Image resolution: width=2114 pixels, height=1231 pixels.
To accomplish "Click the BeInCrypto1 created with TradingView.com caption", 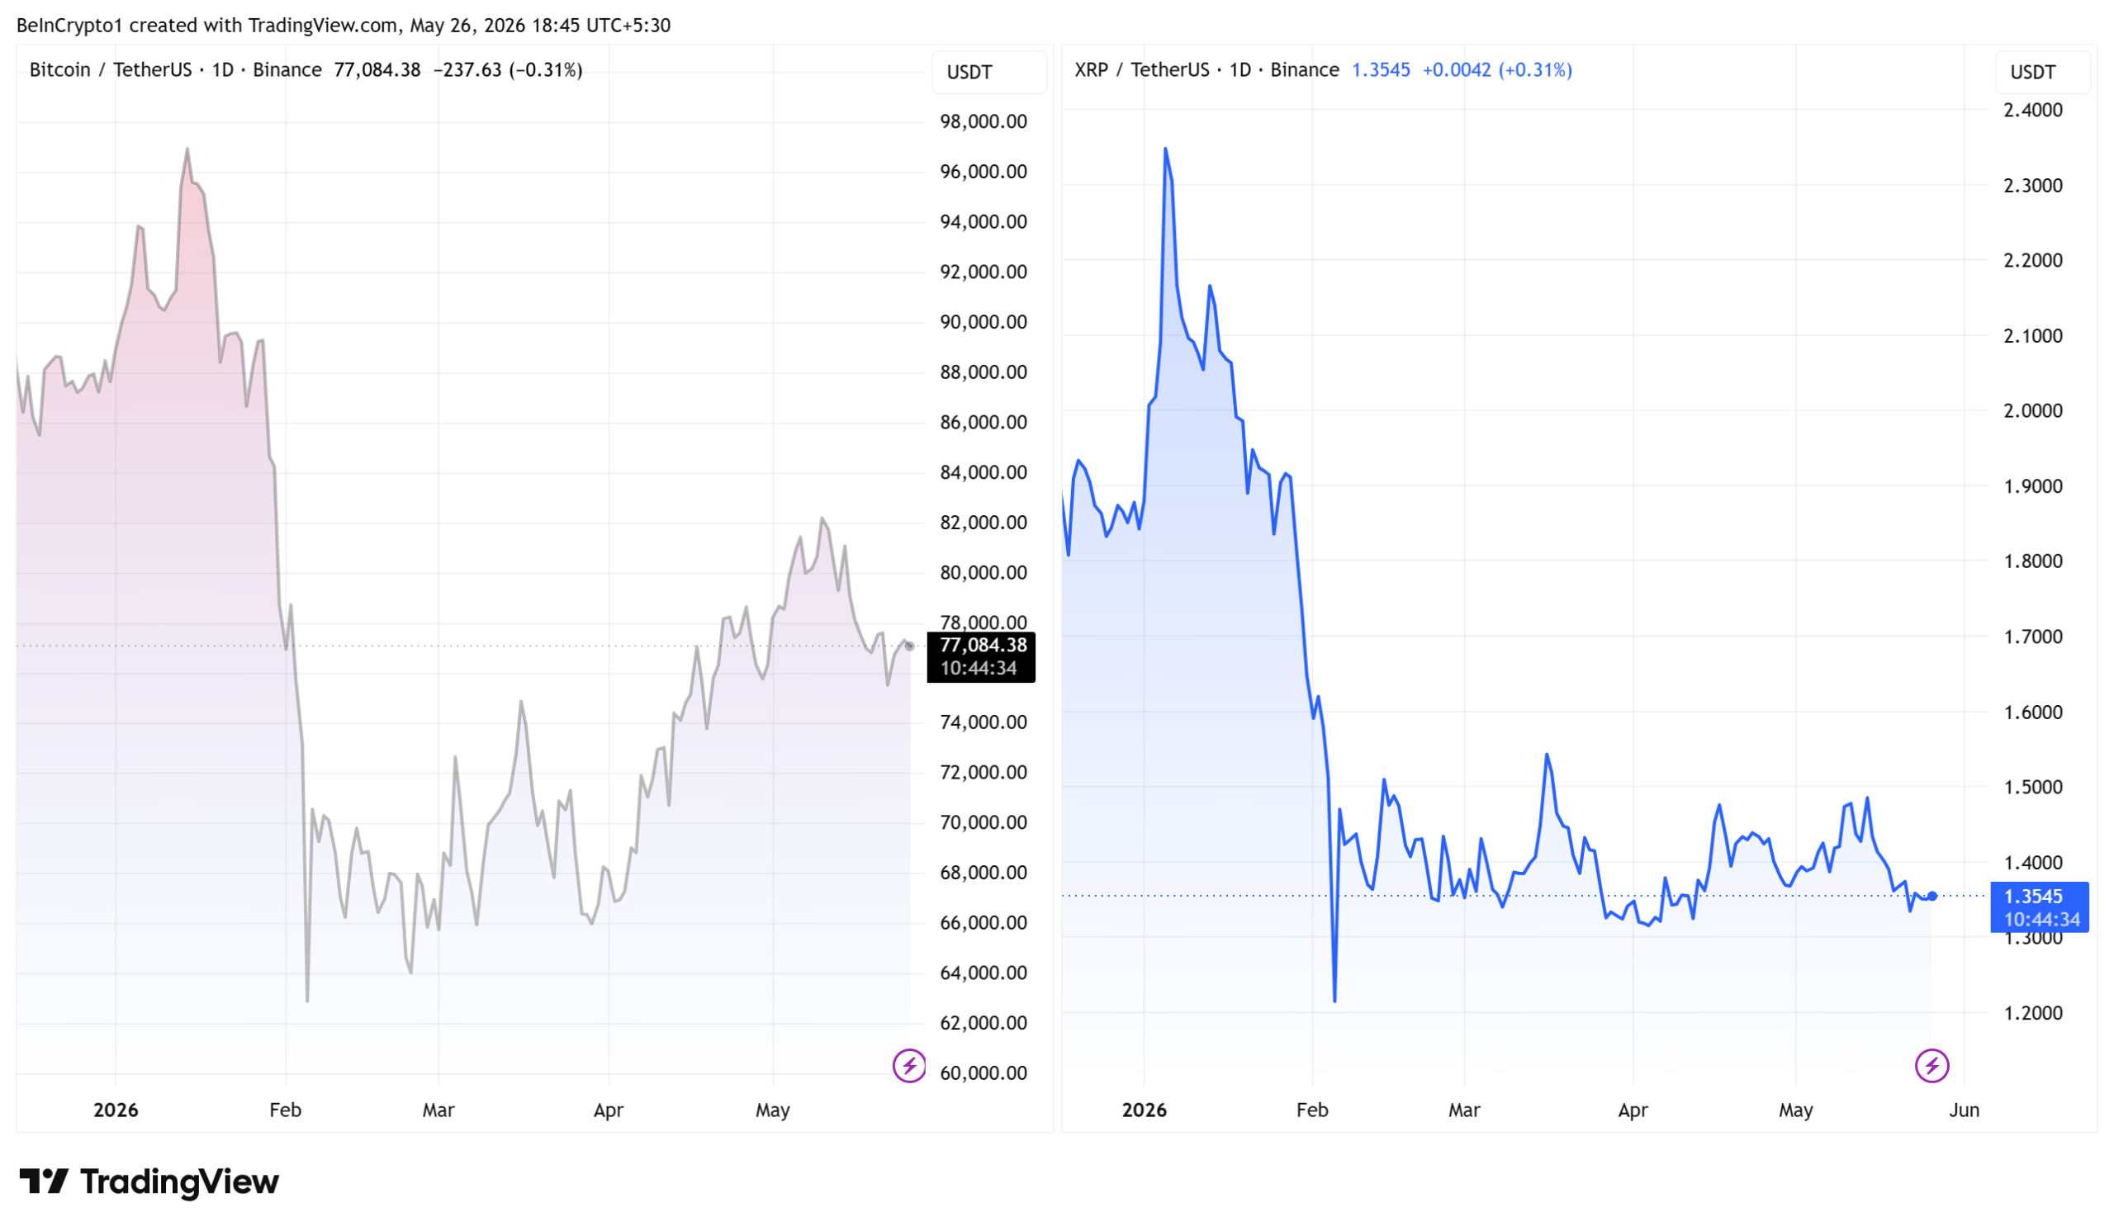I will [x=343, y=25].
